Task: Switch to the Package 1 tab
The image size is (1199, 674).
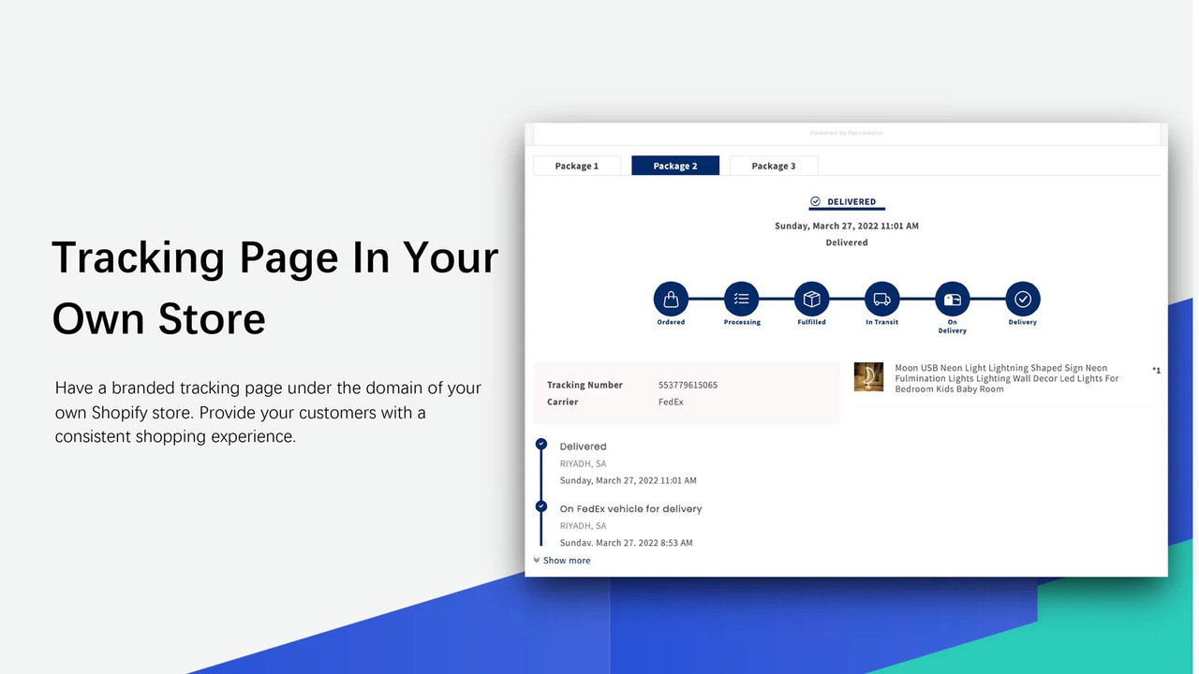Action: 576,165
